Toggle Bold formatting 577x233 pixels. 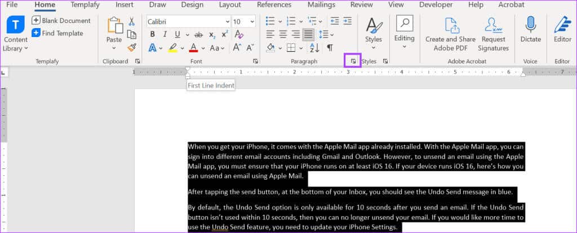(152, 35)
